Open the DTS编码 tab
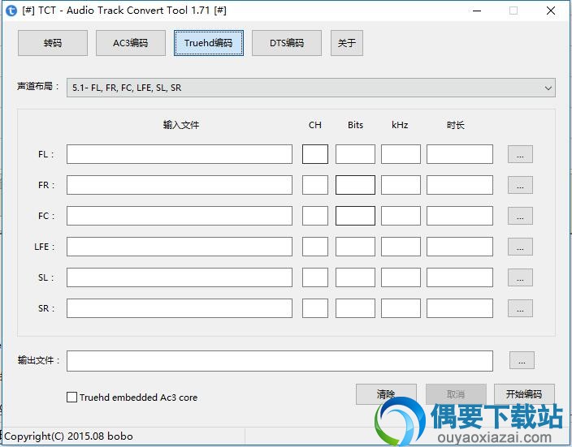572x447 pixels. (287, 43)
